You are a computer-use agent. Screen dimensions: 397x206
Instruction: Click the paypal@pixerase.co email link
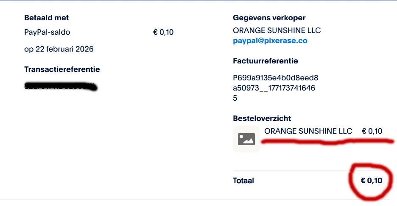point(270,41)
